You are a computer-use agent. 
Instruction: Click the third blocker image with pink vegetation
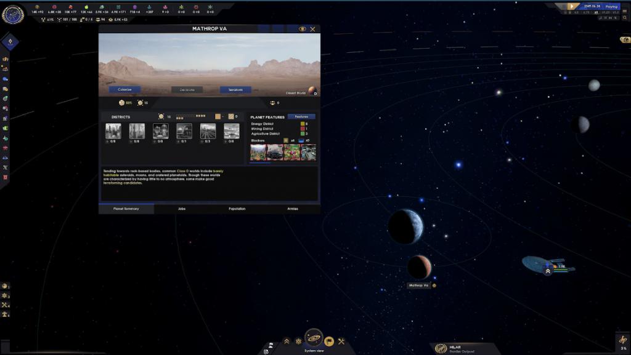coord(291,153)
